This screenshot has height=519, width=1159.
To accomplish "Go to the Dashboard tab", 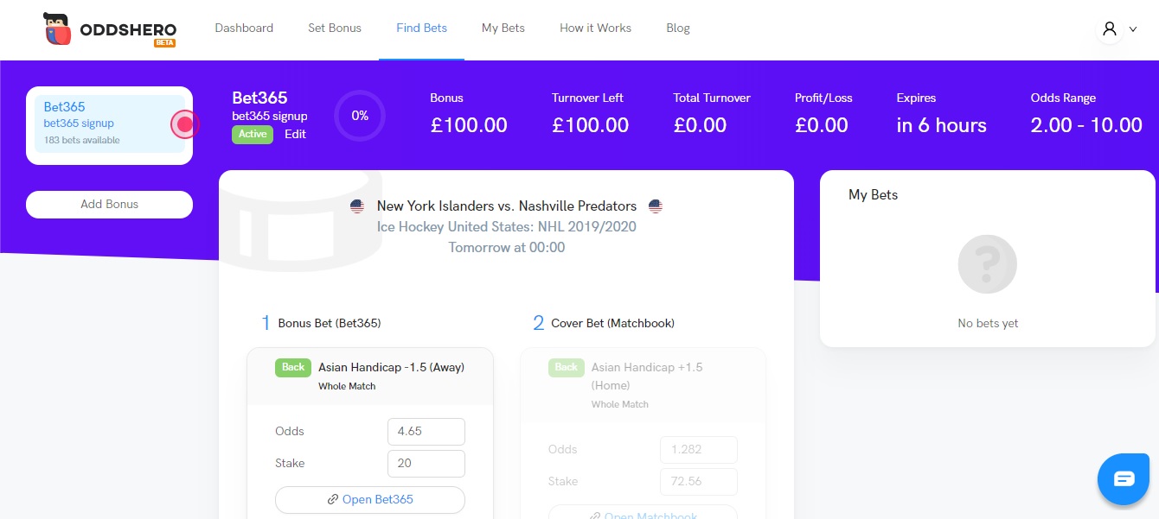I will (244, 28).
